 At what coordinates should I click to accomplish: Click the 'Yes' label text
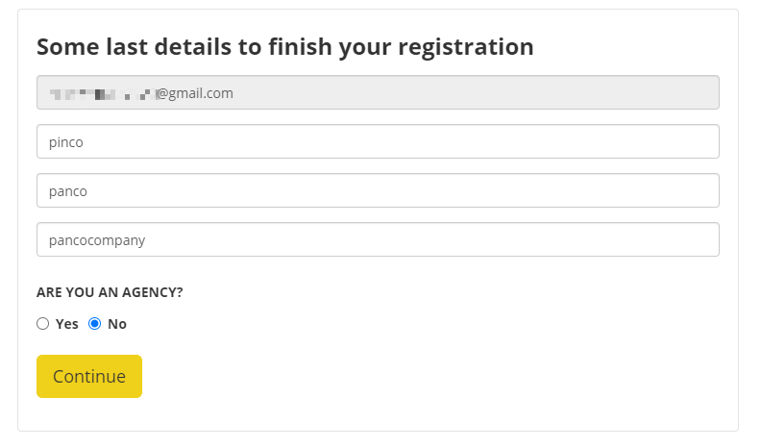(67, 324)
